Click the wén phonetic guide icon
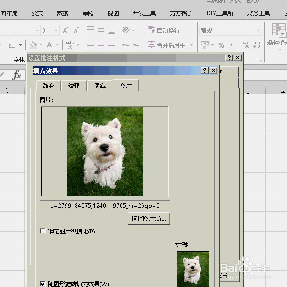The image size is (287, 287). pyautogui.click(x=70, y=45)
